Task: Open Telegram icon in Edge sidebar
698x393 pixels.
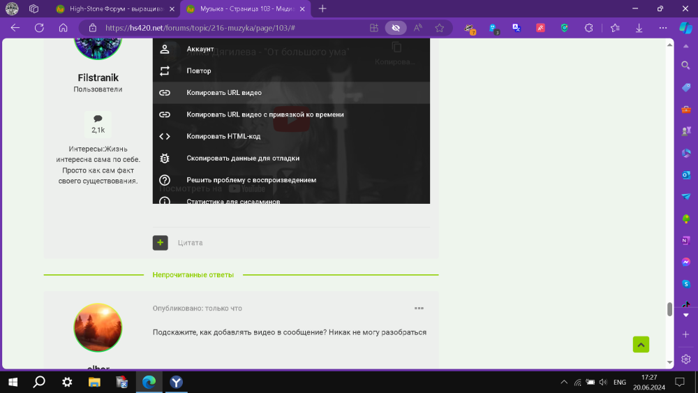Action: coord(686,196)
